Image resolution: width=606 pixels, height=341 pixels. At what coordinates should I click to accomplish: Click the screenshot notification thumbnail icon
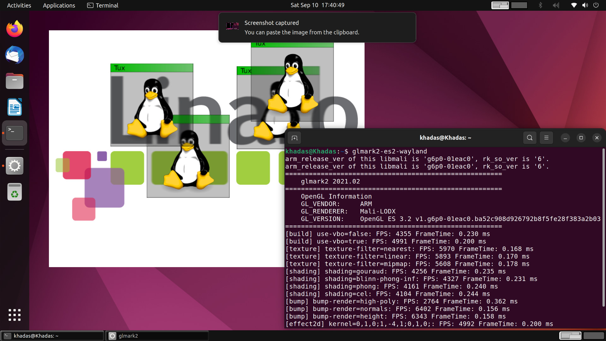[x=232, y=26]
